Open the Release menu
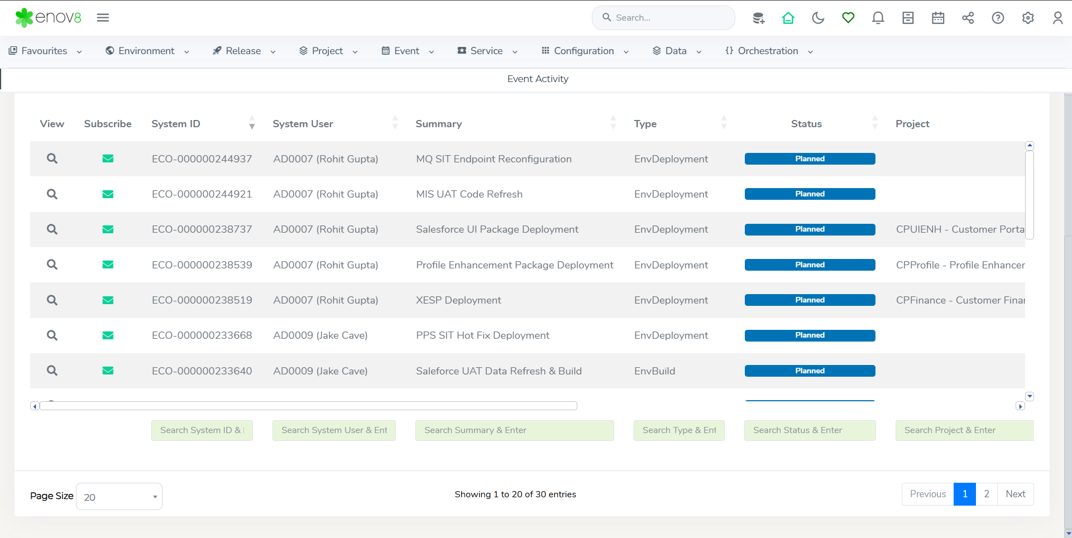Image resolution: width=1072 pixels, height=538 pixels. pyautogui.click(x=244, y=51)
